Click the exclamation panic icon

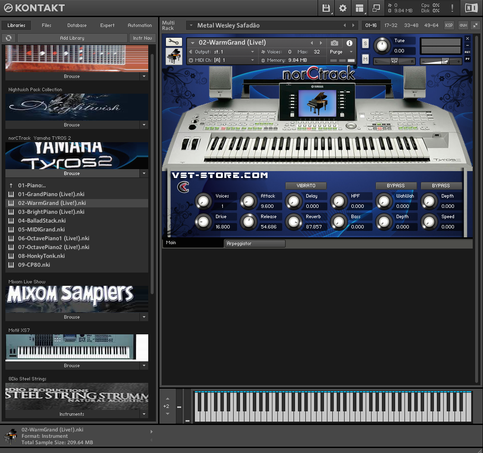tap(452, 8)
